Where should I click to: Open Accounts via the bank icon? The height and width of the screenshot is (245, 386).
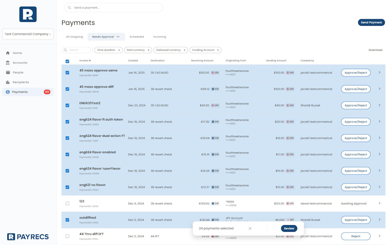(x=8, y=63)
